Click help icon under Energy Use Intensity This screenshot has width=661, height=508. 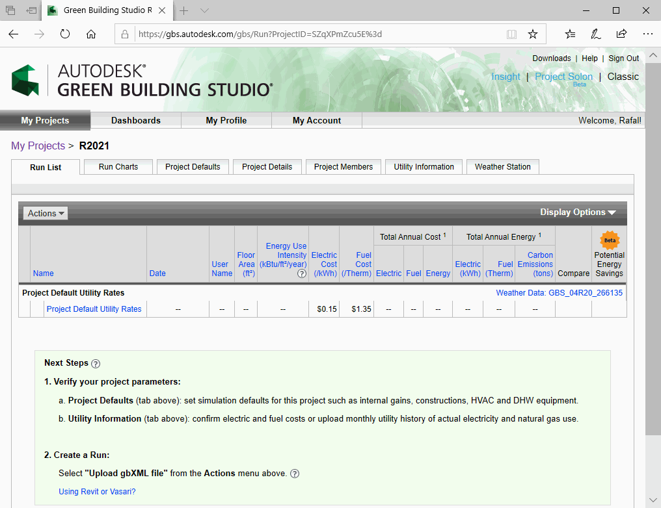click(302, 273)
